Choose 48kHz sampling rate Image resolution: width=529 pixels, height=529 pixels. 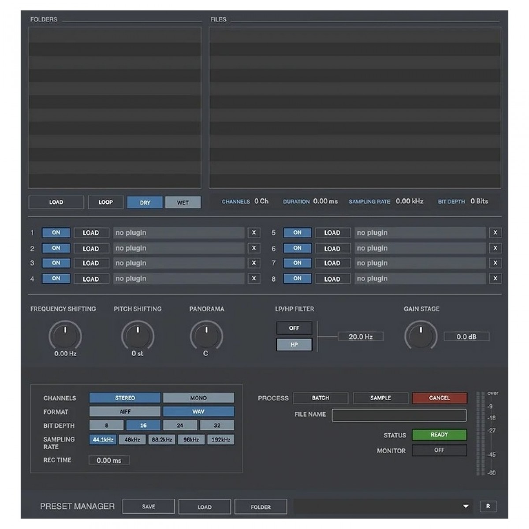132,440
